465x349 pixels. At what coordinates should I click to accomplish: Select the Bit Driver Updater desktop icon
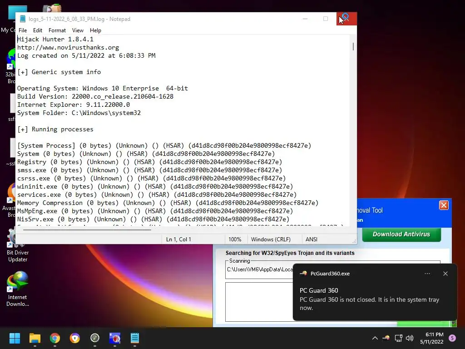(18, 244)
